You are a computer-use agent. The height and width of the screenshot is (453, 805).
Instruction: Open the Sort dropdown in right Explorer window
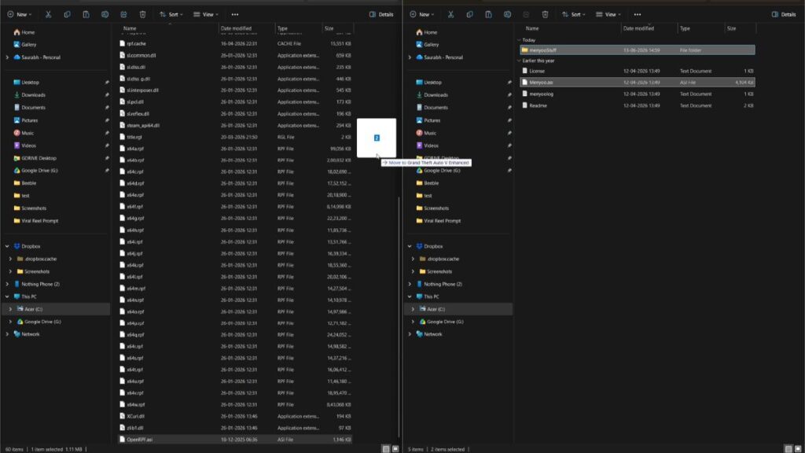point(573,14)
